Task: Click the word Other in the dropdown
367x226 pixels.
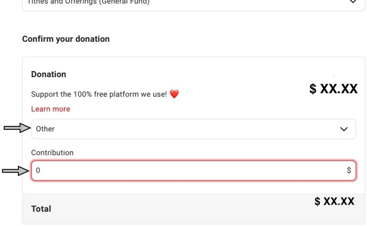Action: 45,129
